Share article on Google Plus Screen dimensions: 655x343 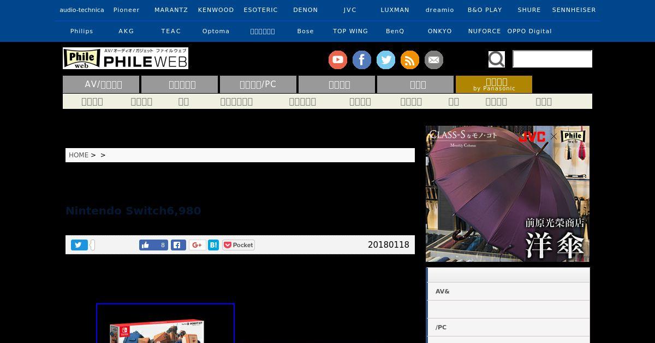coord(198,245)
